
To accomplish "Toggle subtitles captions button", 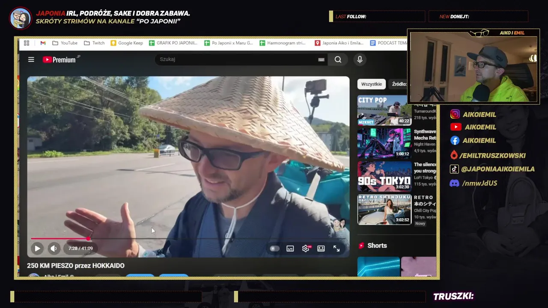I will pos(290,249).
